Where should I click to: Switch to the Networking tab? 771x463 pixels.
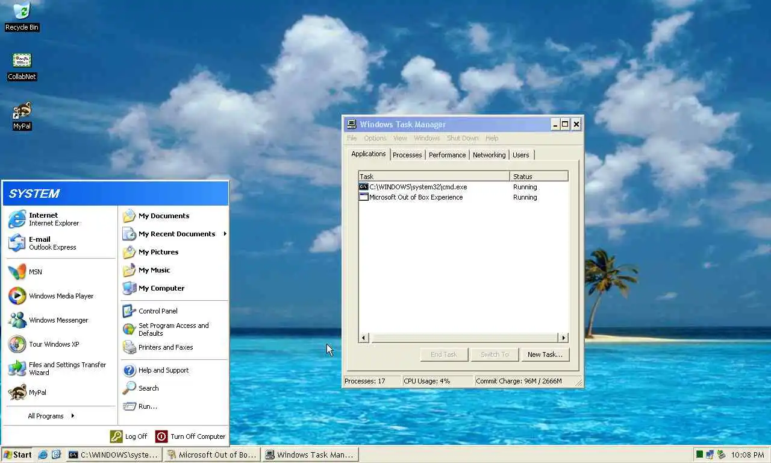pyautogui.click(x=489, y=155)
